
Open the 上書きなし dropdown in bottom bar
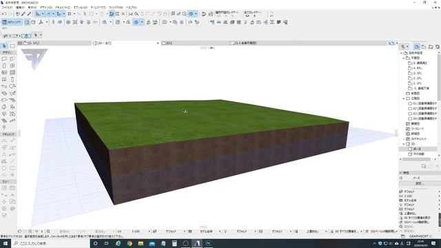coord(312,231)
